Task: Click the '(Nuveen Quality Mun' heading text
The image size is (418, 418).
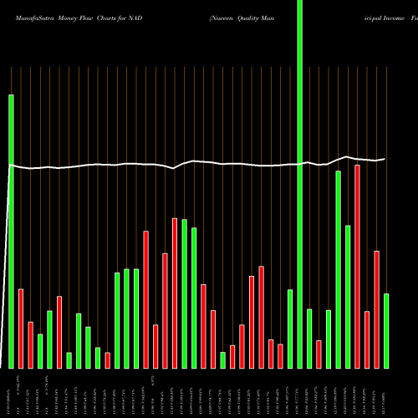Action: (242, 18)
